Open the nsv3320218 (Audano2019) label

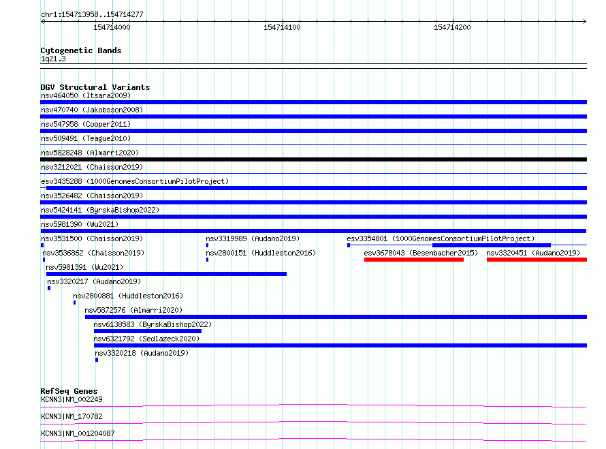142,353
